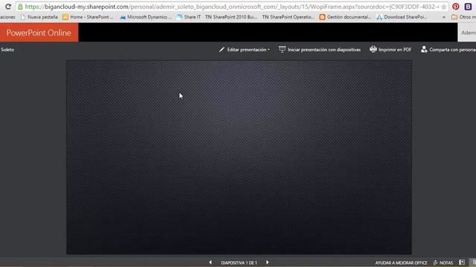Open the Pinterest extension icon
The height and width of the screenshot is (267, 476).
point(455,7)
